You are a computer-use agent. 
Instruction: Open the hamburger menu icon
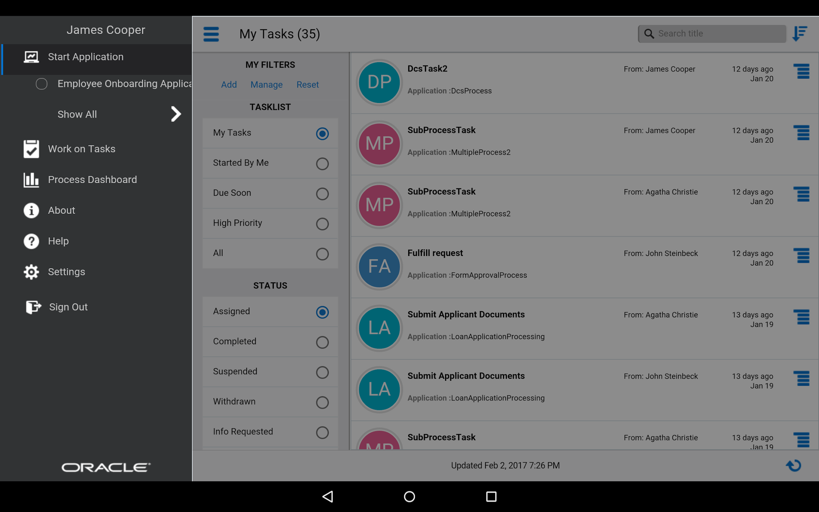(211, 34)
